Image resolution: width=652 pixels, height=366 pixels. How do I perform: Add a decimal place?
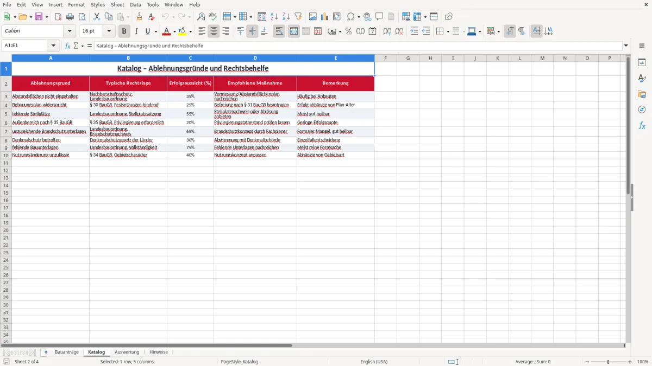(x=387, y=31)
